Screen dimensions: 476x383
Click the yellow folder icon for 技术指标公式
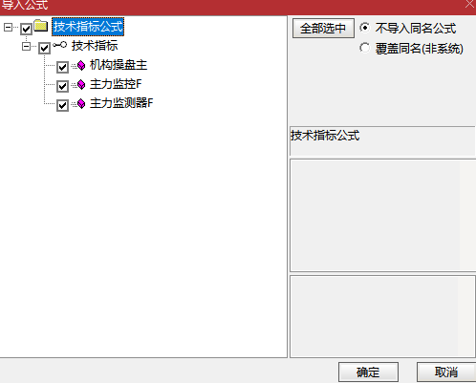41,26
